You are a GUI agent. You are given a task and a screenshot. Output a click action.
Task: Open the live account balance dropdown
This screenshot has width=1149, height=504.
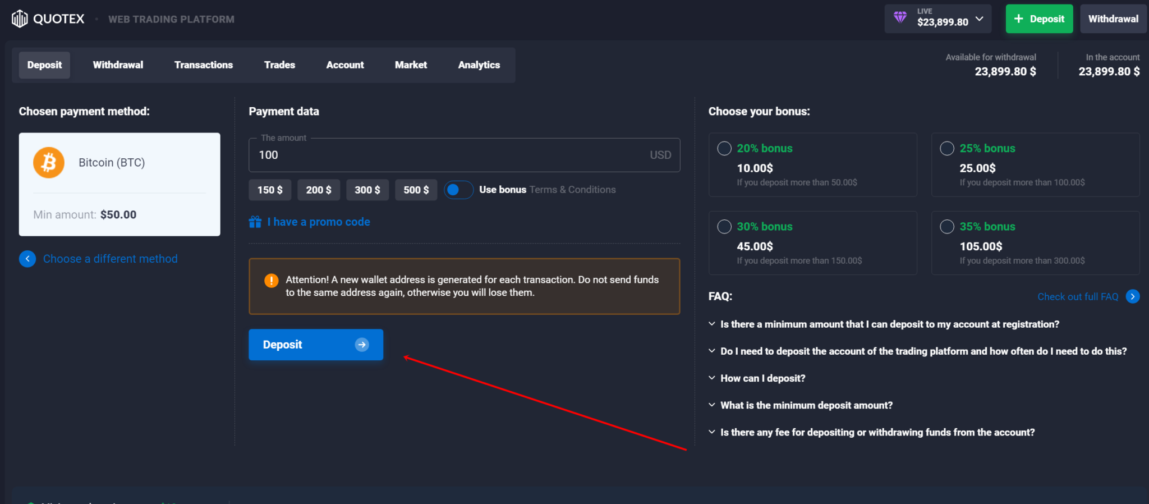(980, 19)
